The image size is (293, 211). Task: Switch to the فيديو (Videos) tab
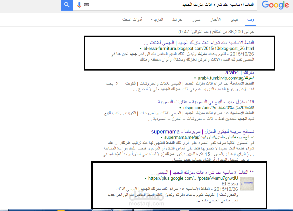[x=234, y=19]
